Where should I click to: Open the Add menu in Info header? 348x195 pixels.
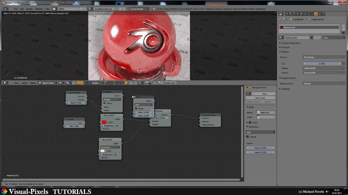(22, 9)
